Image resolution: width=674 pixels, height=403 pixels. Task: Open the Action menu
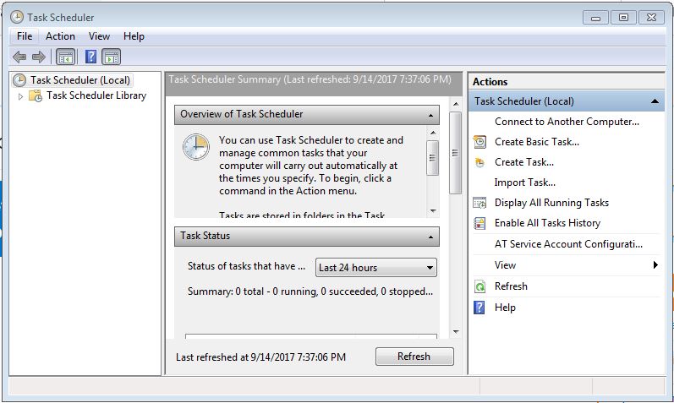click(x=60, y=36)
